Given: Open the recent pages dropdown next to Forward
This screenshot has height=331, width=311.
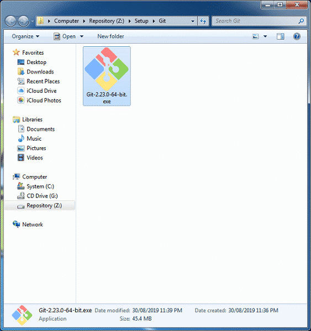Looking at the screenshot, I should [33, 21].
